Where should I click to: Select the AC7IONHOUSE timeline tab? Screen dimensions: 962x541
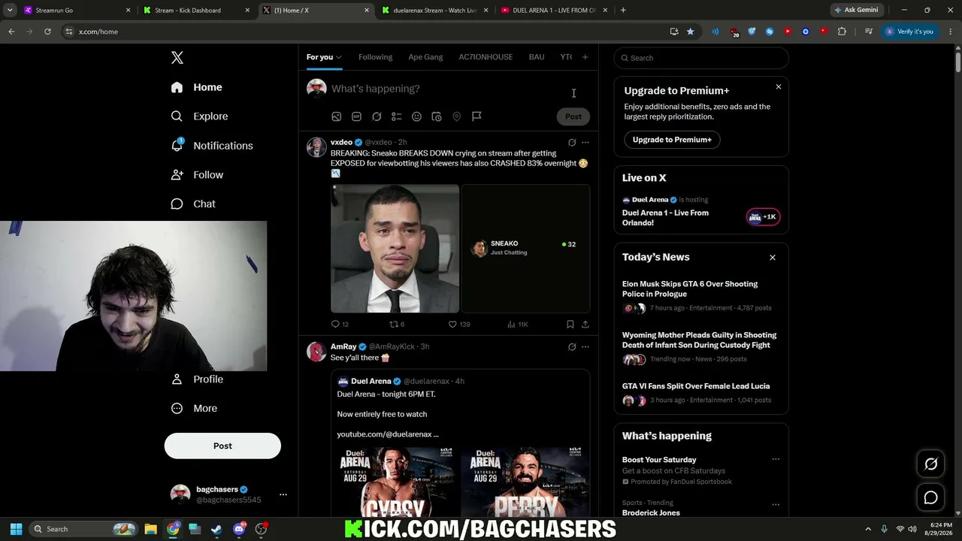pyautogui.click(x=486, y=57)
